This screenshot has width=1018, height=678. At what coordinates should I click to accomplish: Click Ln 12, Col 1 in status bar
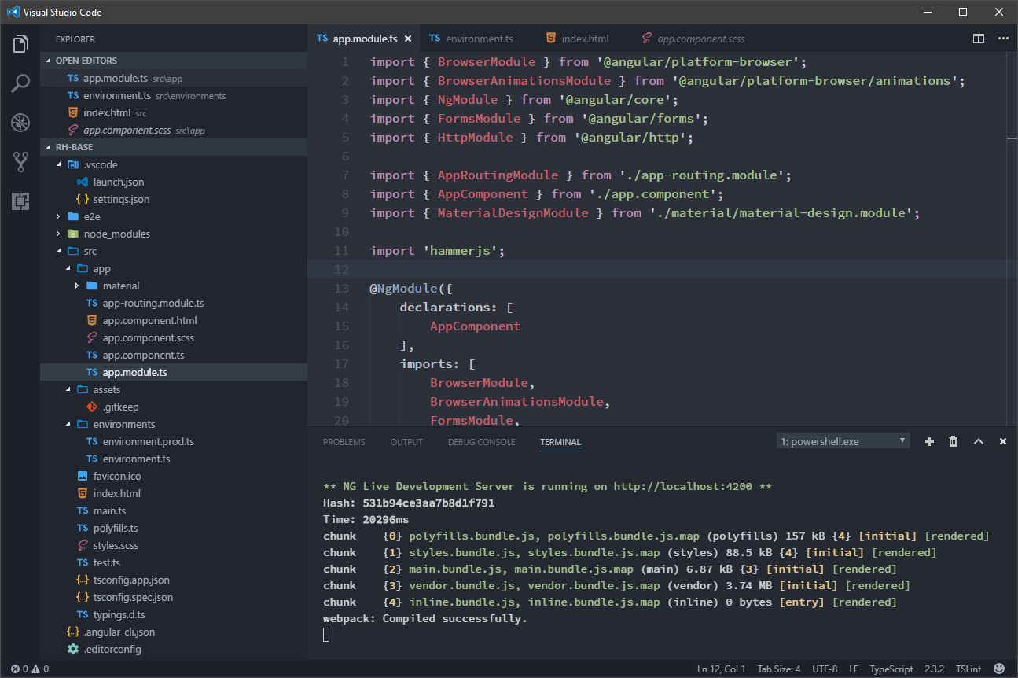point(722,669)
